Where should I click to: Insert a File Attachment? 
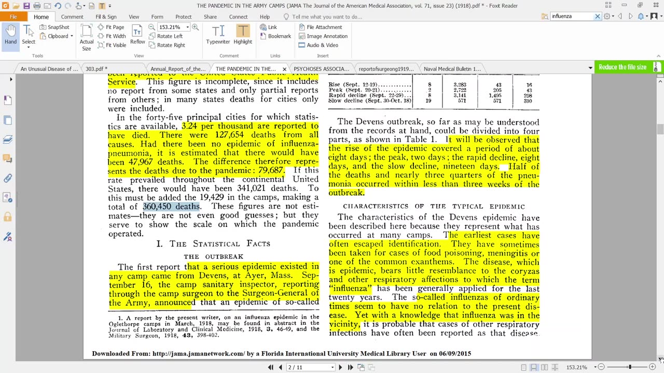320,27
